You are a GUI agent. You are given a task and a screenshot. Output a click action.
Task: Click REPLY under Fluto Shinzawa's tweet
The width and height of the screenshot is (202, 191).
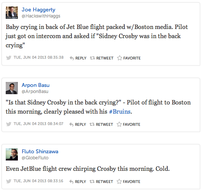[80, 182]
